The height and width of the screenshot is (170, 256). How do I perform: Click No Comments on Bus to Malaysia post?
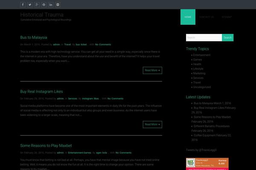coord(103,45)
